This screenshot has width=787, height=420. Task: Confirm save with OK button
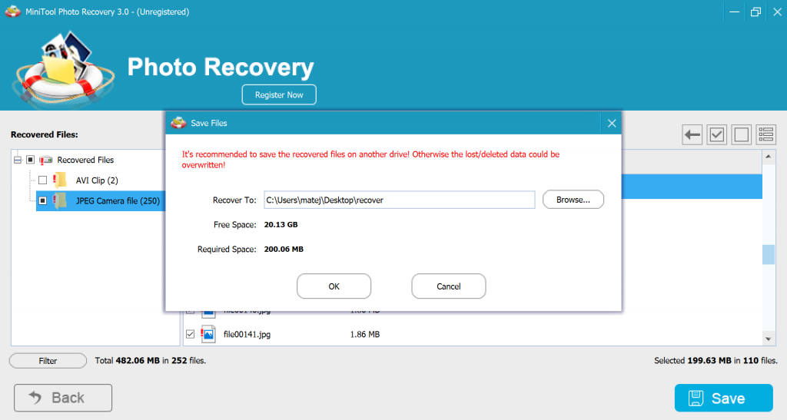click(x=334, y=286)
